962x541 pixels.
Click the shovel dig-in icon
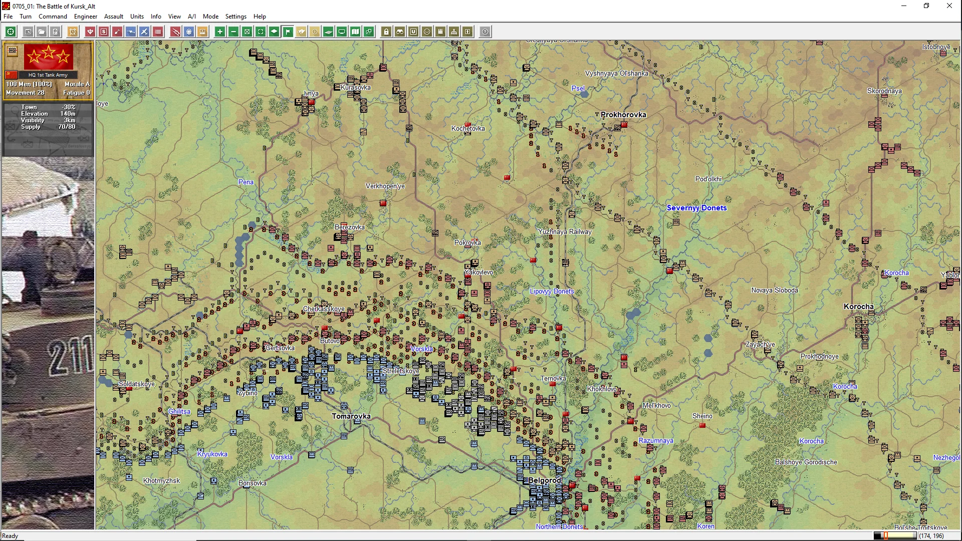coord(117,32)
